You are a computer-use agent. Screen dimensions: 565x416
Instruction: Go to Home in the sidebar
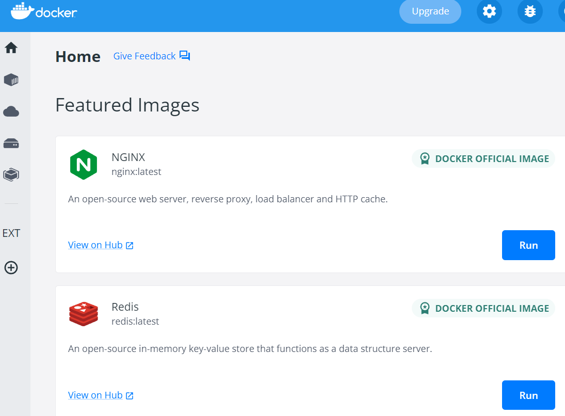click(x=11, y=47)
